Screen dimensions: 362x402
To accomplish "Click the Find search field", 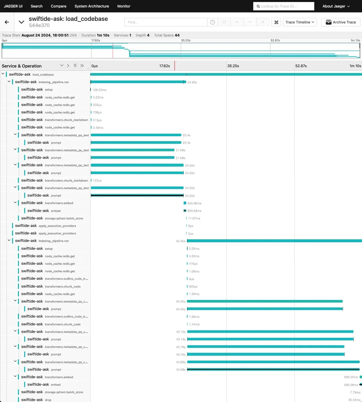I will point(166,22).
